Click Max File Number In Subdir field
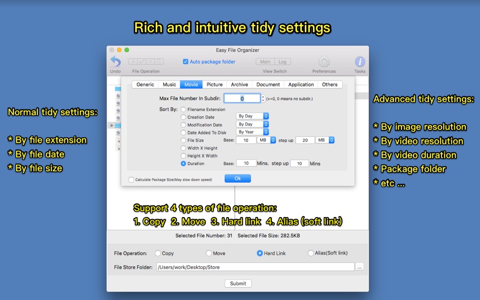The height and width of the screenshot is (300, 480). coord(242,98)
